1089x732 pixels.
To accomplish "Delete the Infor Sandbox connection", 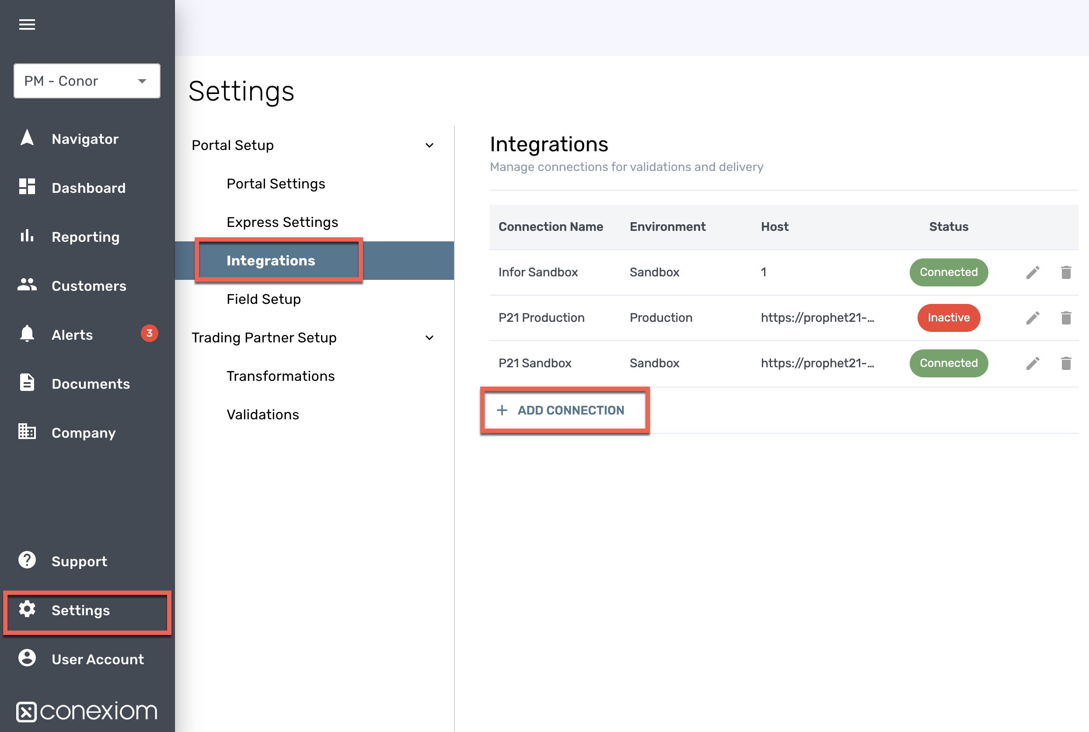I will tap(1066, 272).
